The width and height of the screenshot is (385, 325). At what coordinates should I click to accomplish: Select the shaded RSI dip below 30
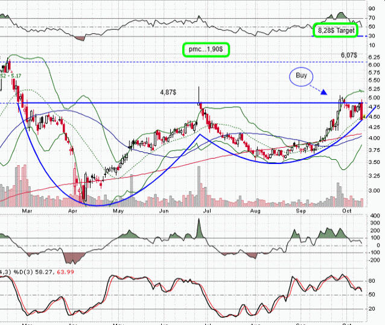[x=78, y=39]
